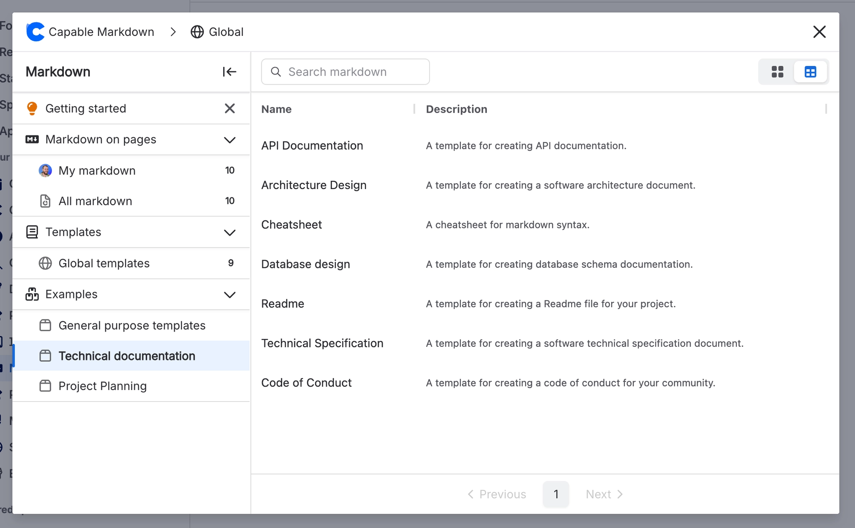This screenshot has height=528, width=855.
Task: Collapse the Markdown on pages section
Action: 230,140
